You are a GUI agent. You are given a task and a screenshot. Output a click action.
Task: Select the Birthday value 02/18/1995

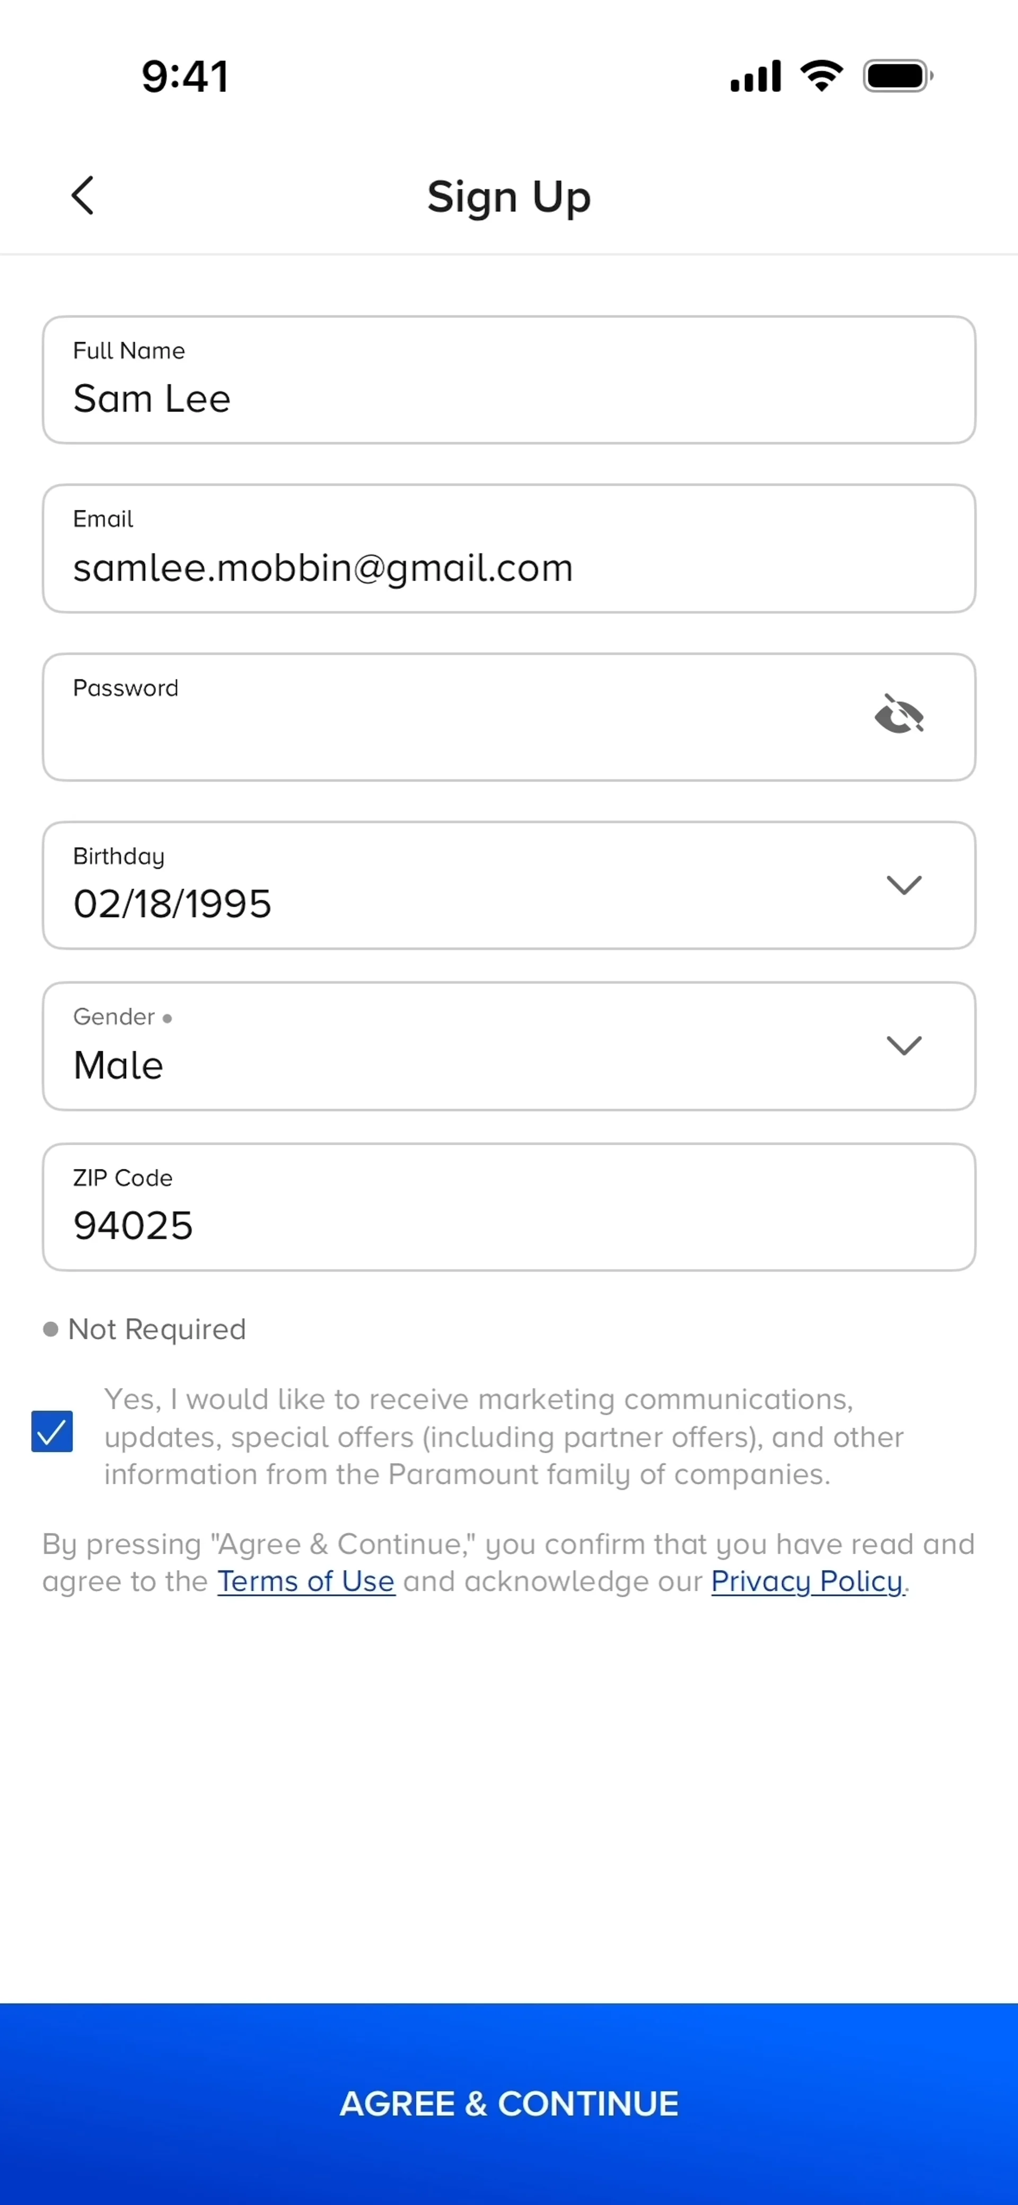click(x=173, y=904)
